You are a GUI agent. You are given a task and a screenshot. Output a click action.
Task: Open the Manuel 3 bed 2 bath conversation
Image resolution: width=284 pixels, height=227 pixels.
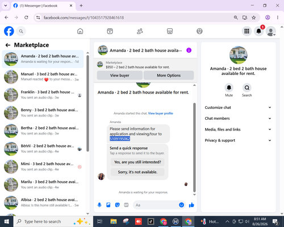[x=43, y=77]
